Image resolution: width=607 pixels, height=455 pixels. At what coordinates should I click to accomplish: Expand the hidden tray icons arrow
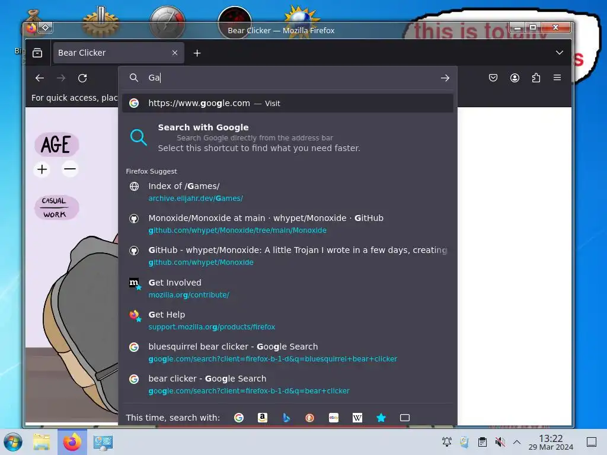pyautogui.click(x=517, y=441)
